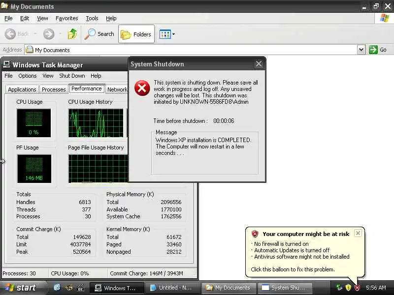The image size is (394, 295).
Task: Switch to Windows Task Manager taskbar button
Action: pos(117,288)
